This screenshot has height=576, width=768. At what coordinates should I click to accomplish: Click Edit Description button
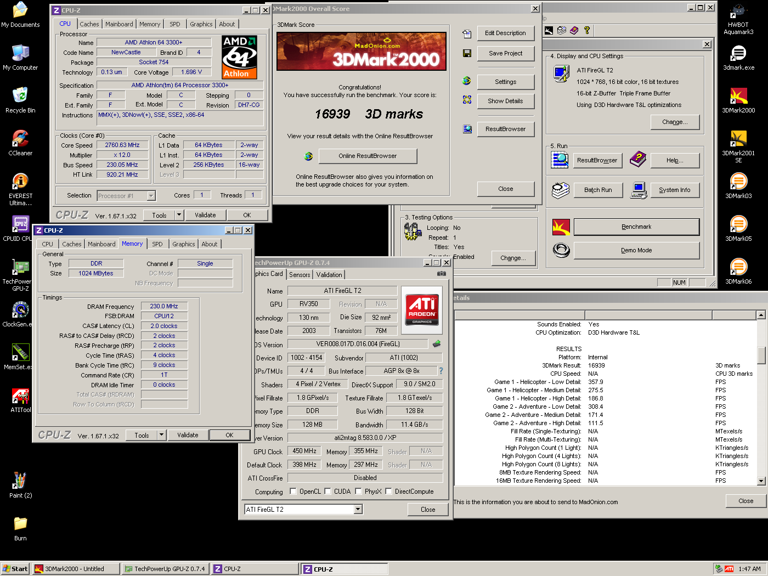[x=505, y=33]
